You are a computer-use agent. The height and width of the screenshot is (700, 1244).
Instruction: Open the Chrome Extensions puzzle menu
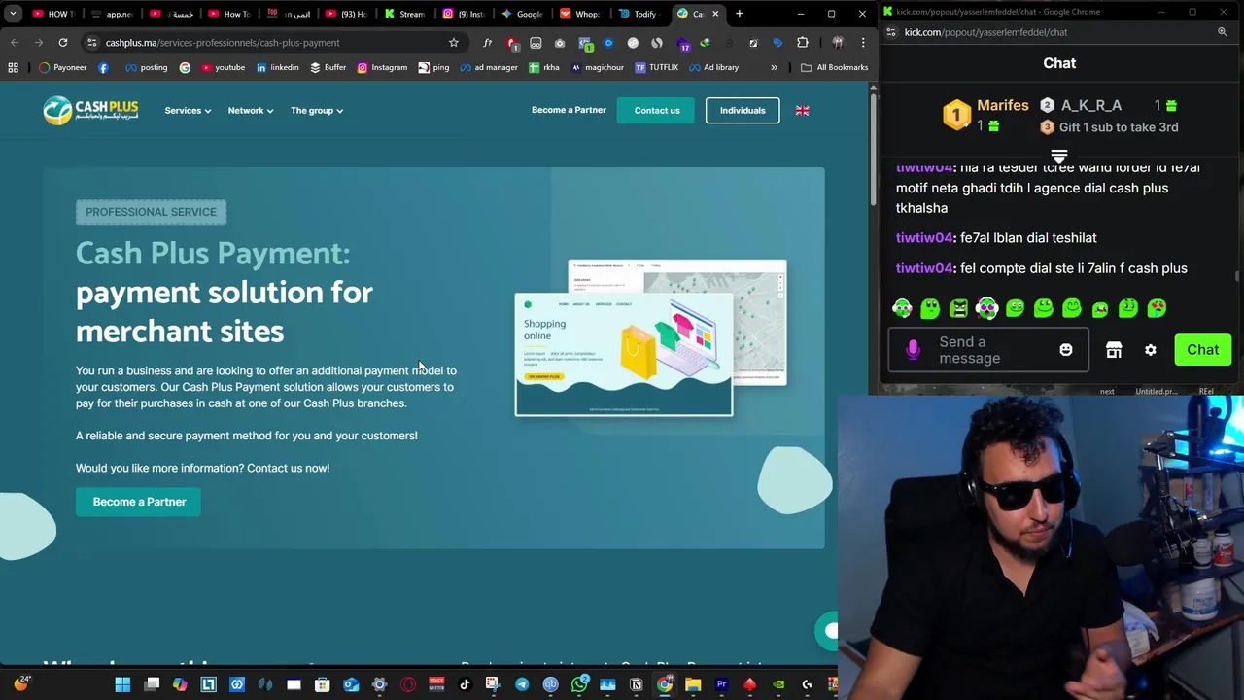tap(802, 43)
